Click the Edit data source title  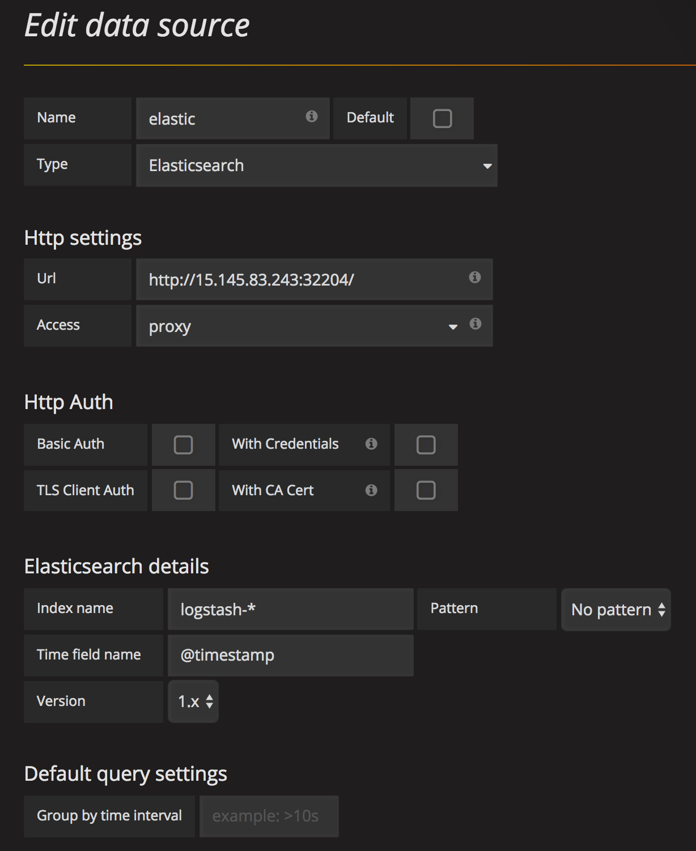(137, 25)
